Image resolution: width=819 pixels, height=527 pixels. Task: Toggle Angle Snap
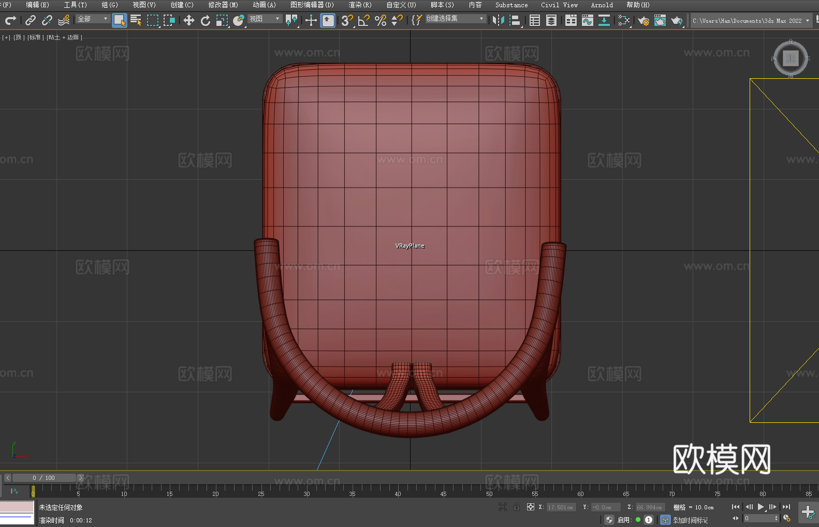coord(364,20)
